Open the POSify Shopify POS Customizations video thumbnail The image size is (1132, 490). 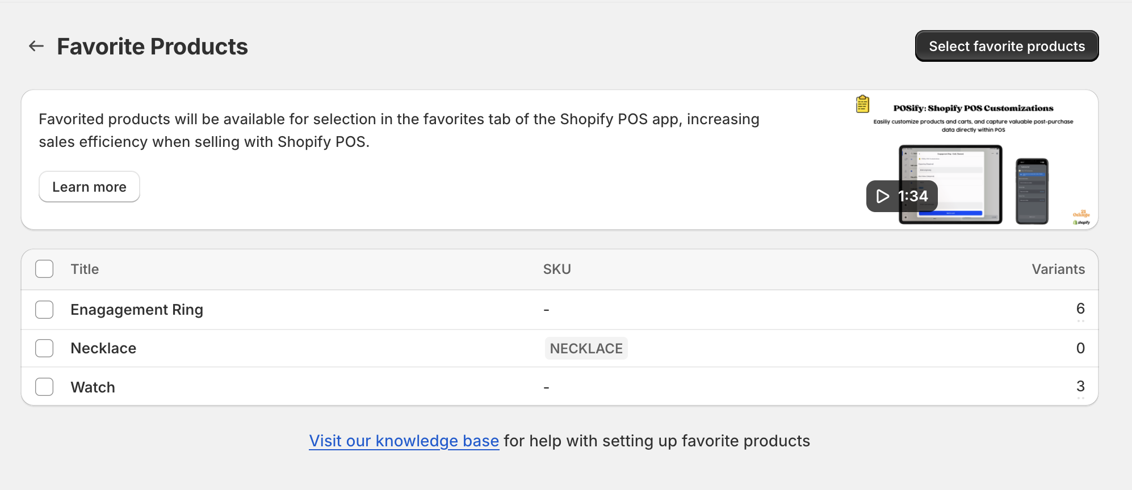point(972,160)
